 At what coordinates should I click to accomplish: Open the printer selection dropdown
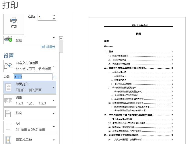[54, 38]
